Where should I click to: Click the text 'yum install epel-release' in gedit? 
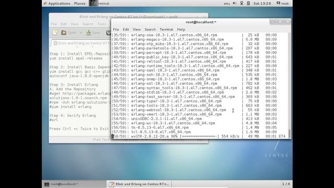(x=76, y=58)
